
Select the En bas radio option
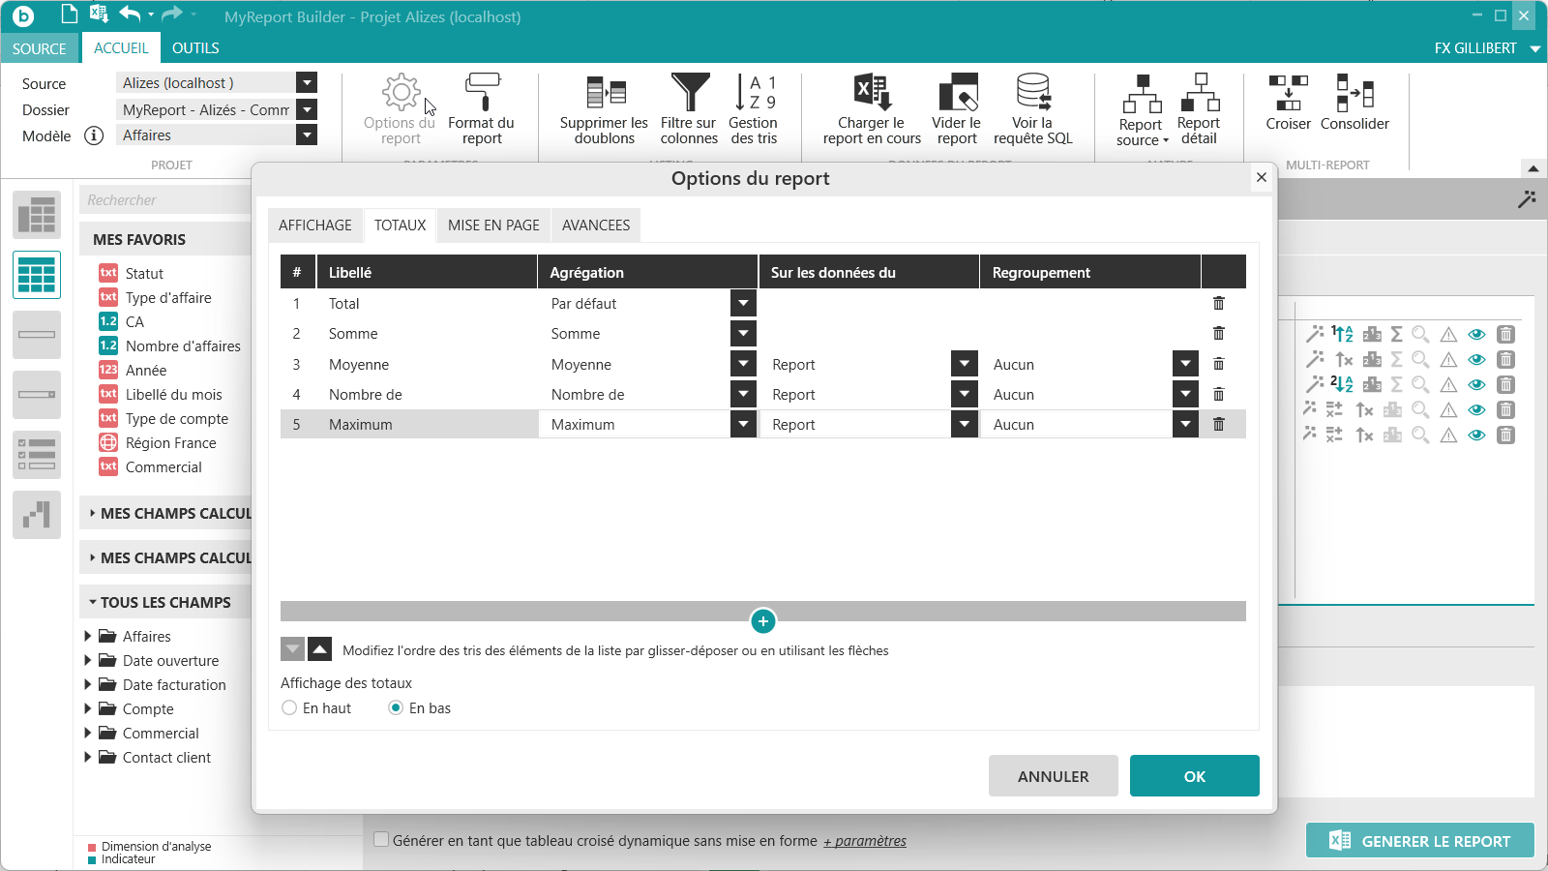(x=396, y=708)
